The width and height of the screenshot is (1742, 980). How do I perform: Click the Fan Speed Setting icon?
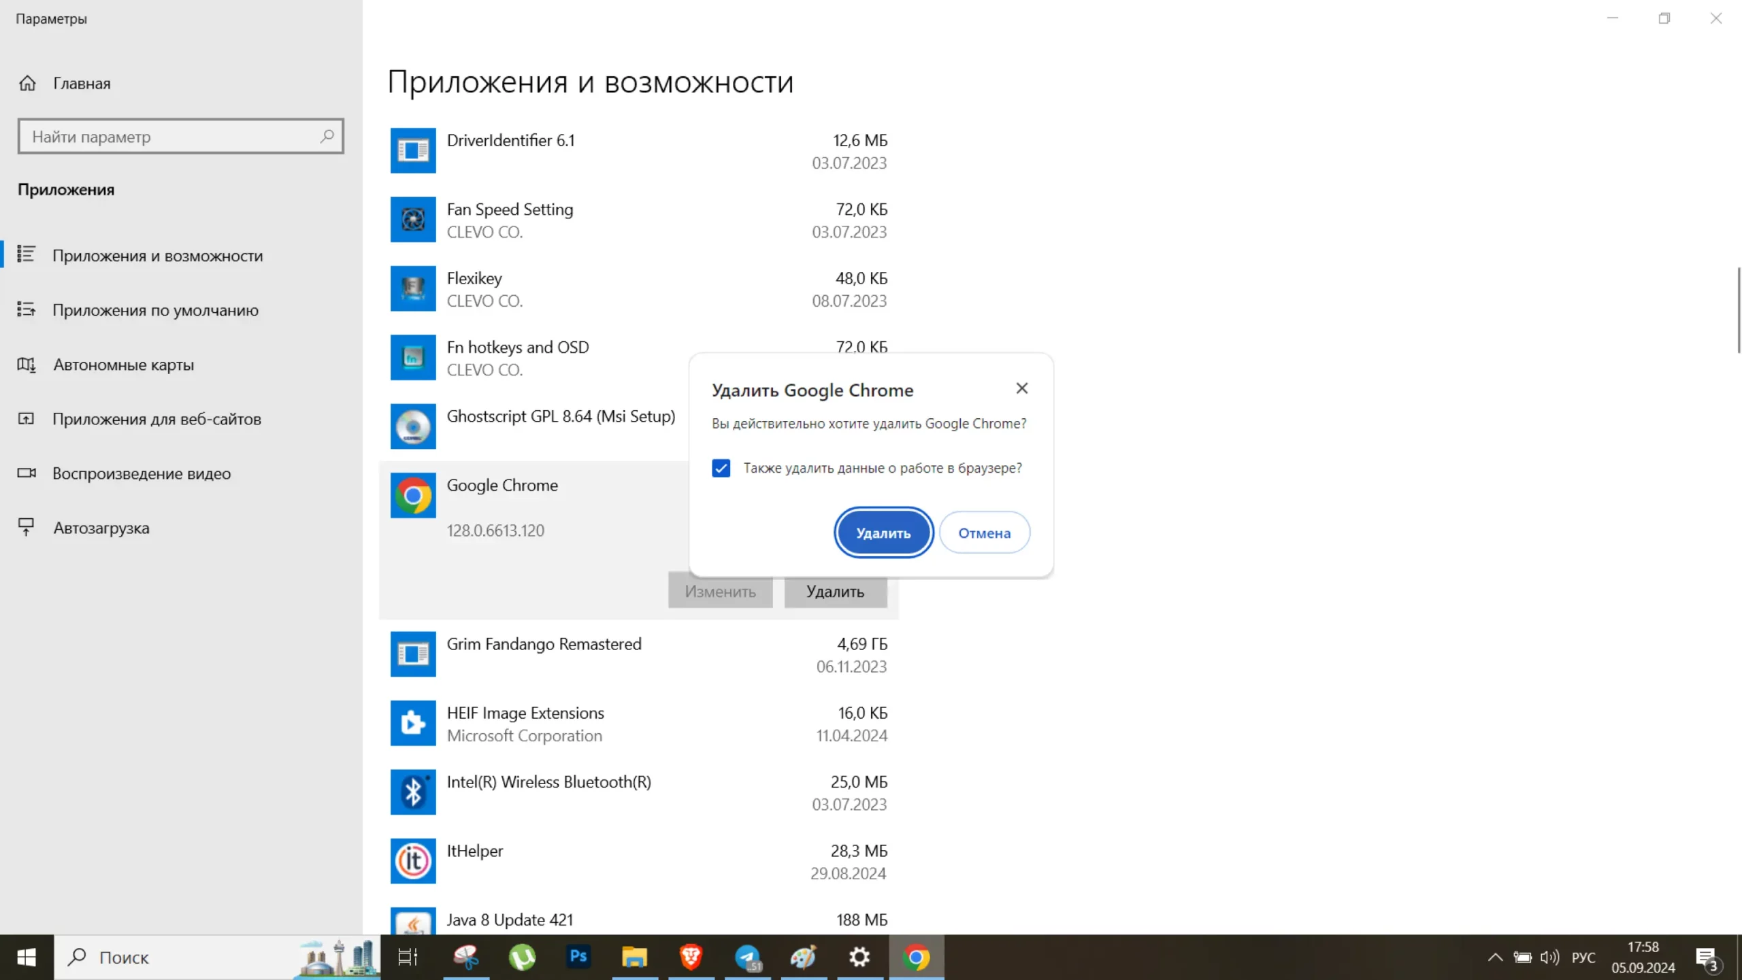[412, 220]
